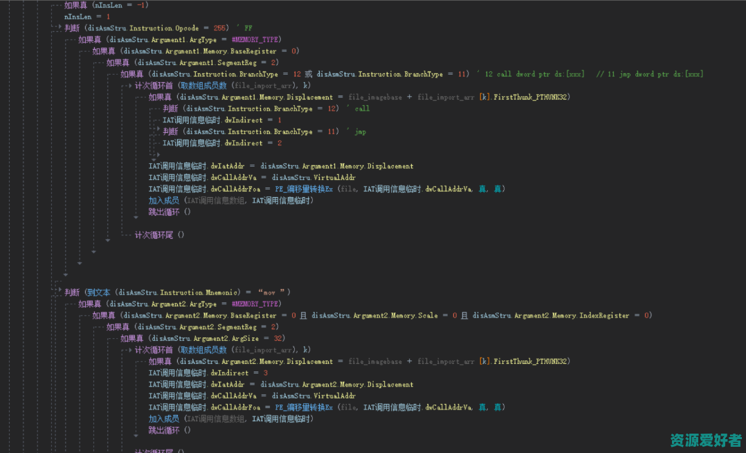This screenshot has height=453, width=746.
Task: Click #MEMORY_TYPE constant in the Argument1.ArgType line
Action: click(x=255, y=40)
